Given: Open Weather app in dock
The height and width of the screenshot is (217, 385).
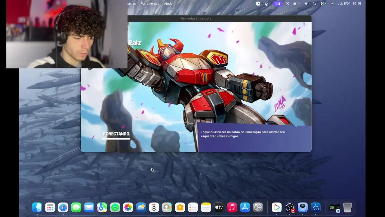Looking at the screenshot, I should (x=141, y=207).
